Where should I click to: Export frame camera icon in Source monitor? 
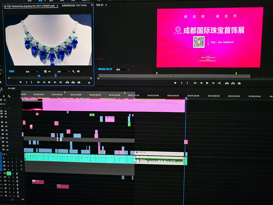coord(79,82)
